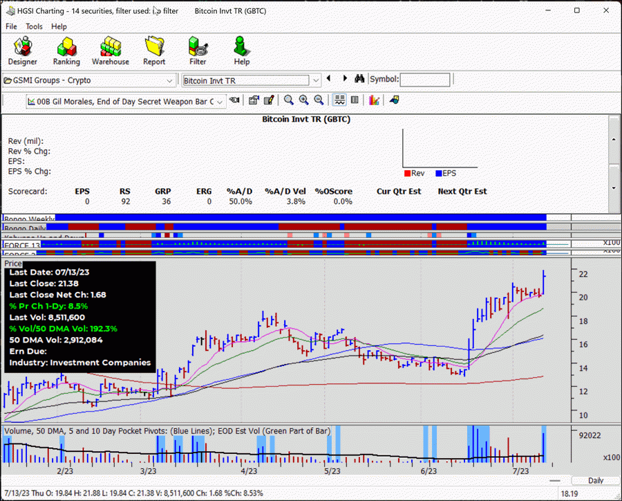622x501 pixels.
Task: Click the edit chart pencil icon
Action: click(x=269, y=100)
